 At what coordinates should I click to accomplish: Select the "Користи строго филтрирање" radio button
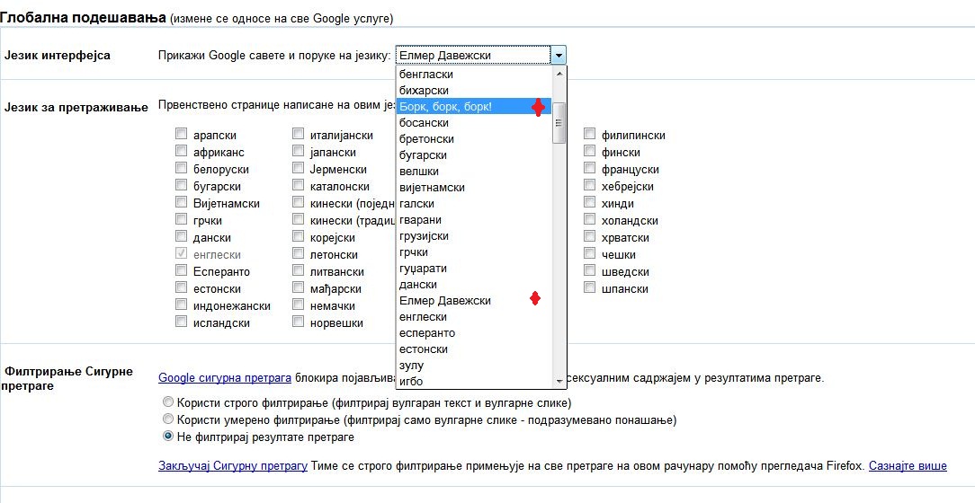(167, 402)
